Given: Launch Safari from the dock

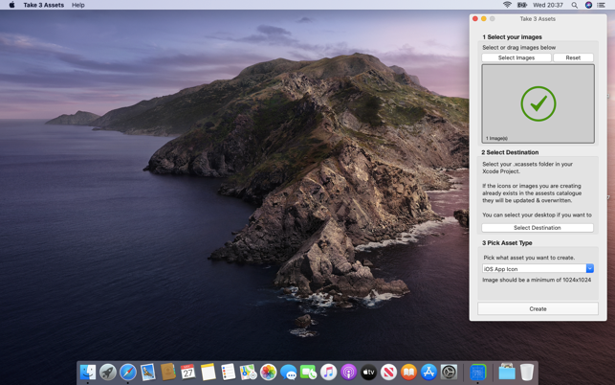Looking at the screenshot, I should tap(128, 372).
